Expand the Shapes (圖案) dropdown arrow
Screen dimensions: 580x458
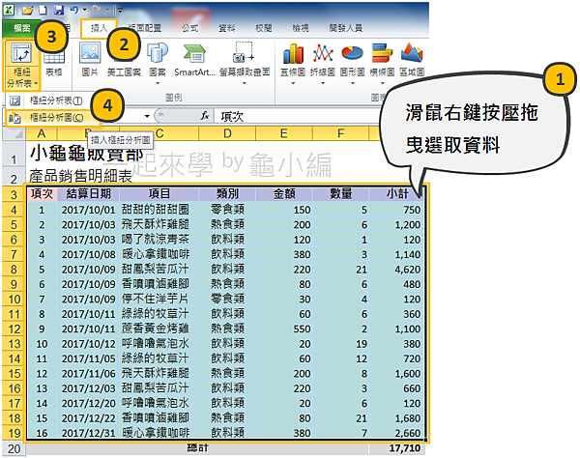point(158,83)
